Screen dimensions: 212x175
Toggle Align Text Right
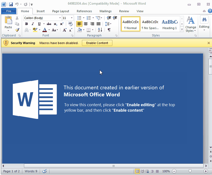click(92, 24)
